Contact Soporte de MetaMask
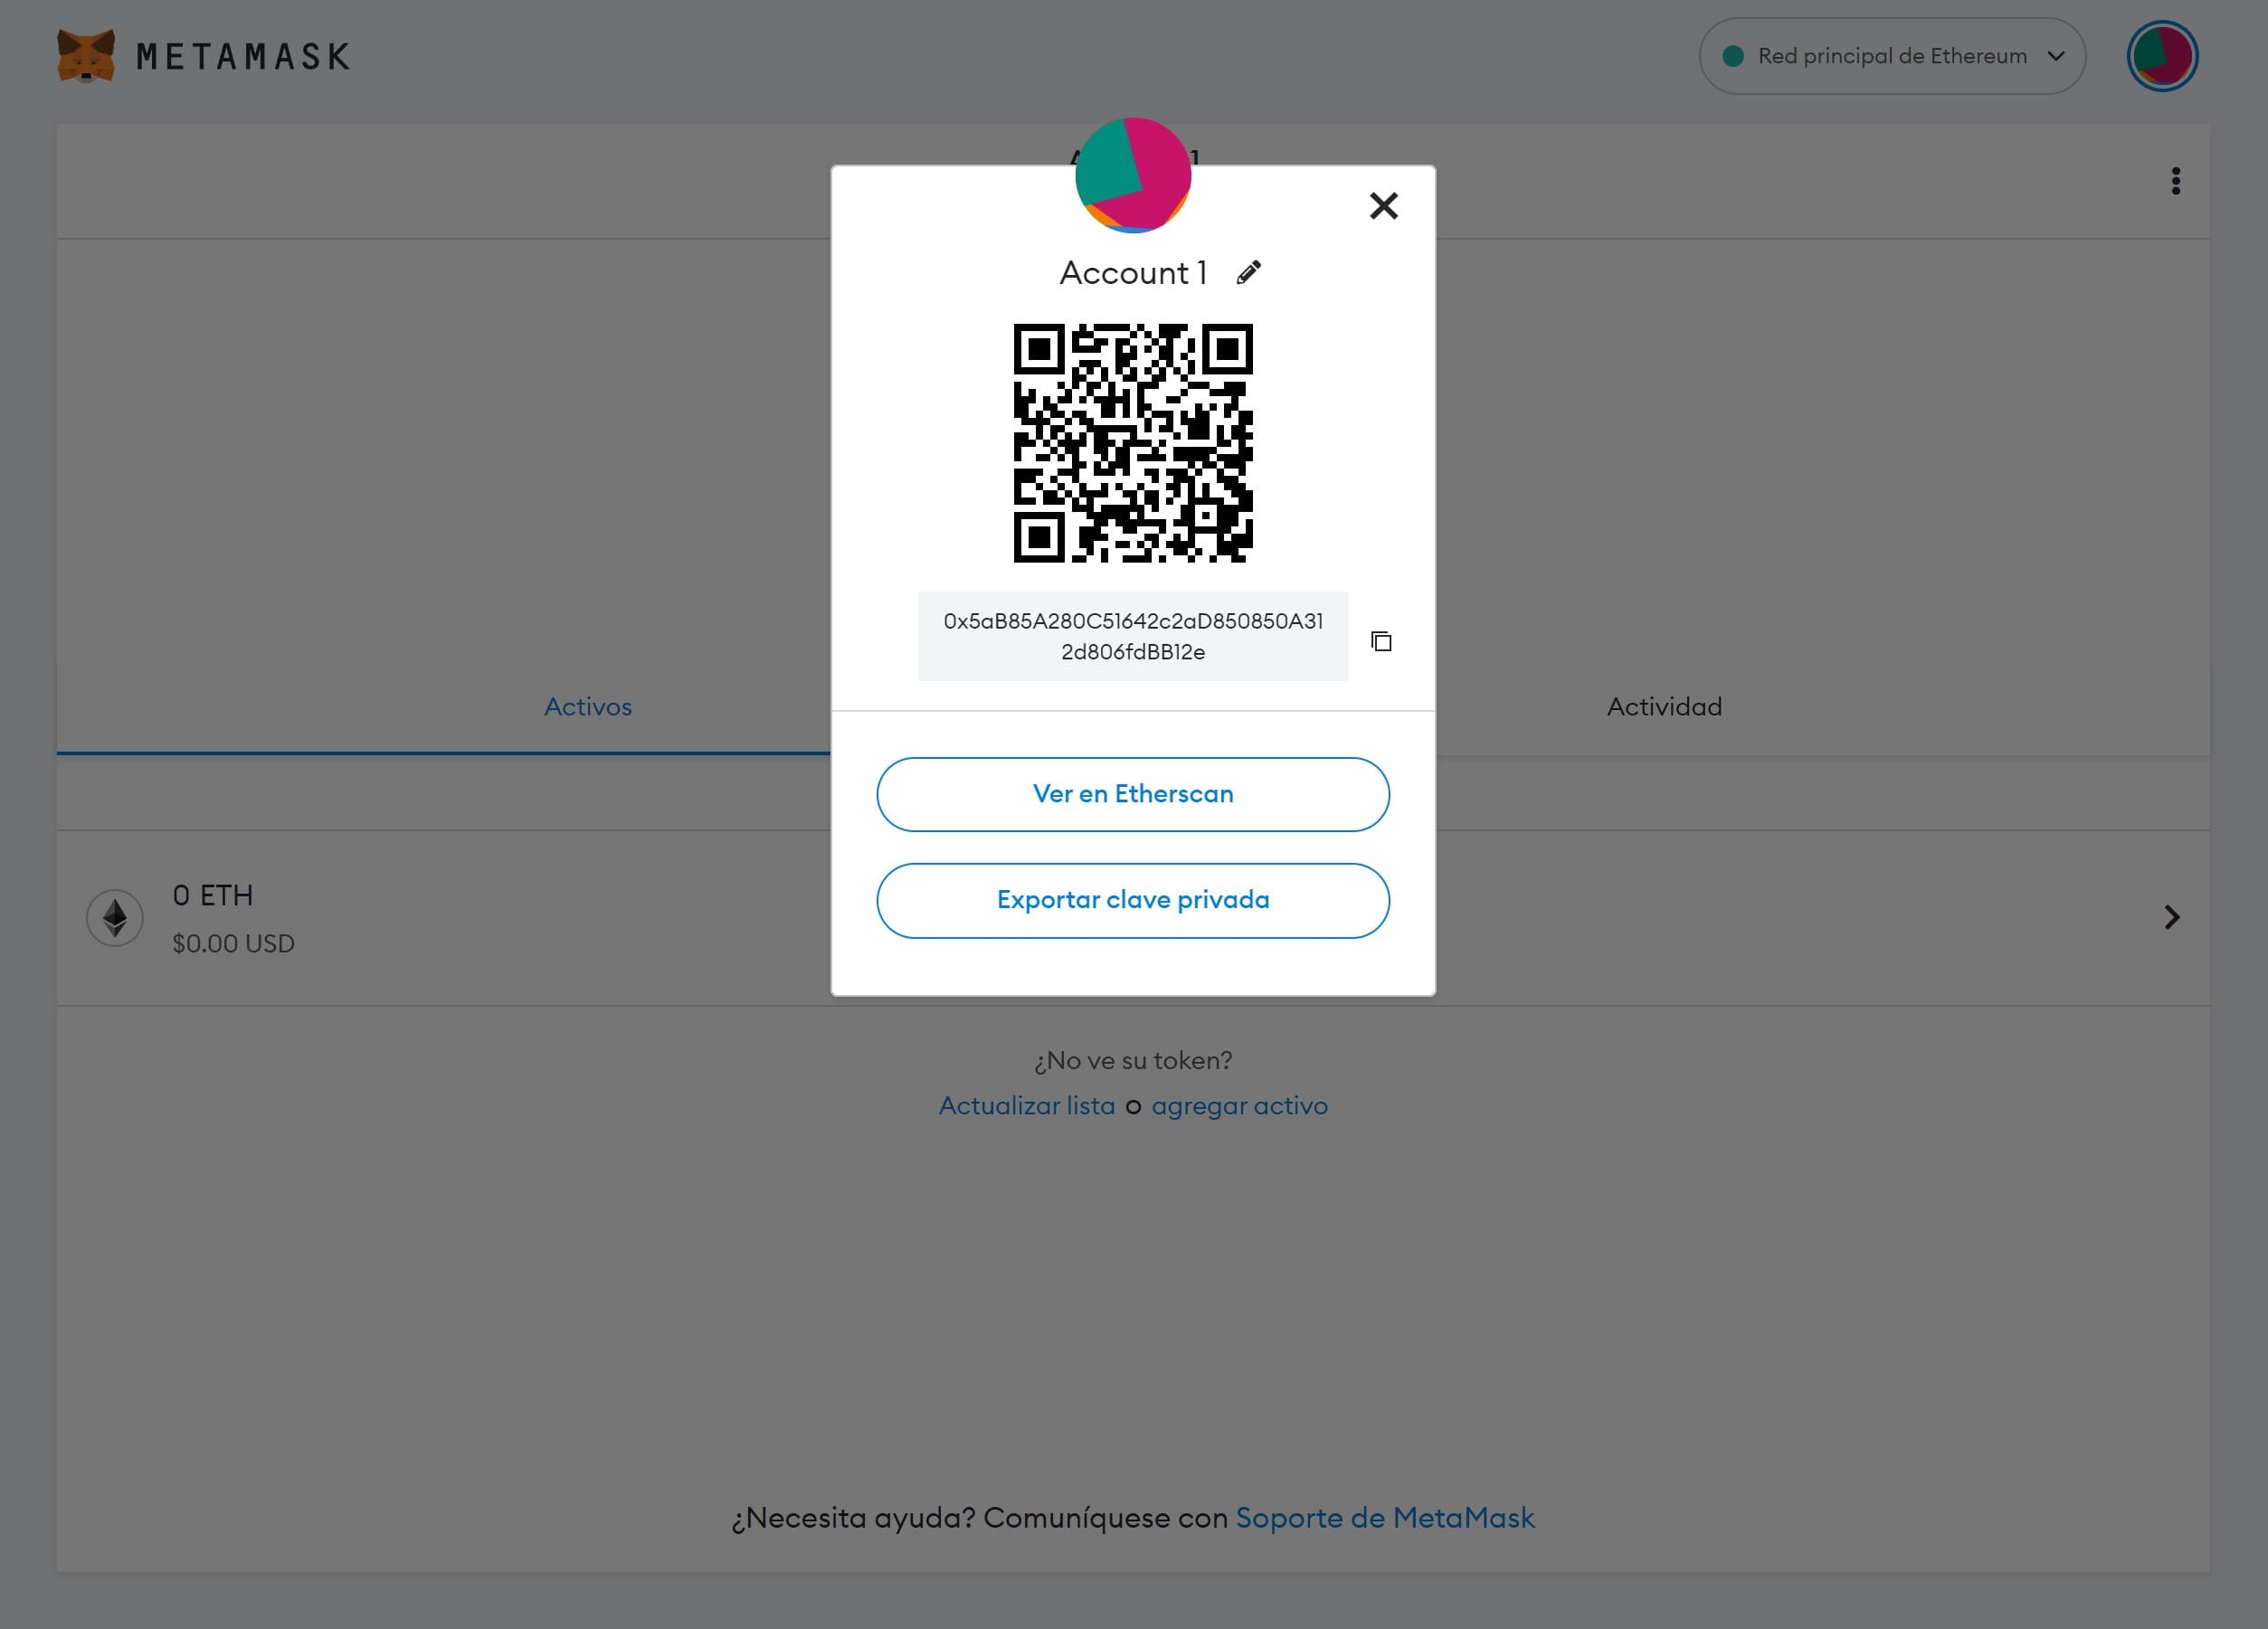Image resolution: width=2268 pixels, height=1629 pixels. point(1386,1517)
